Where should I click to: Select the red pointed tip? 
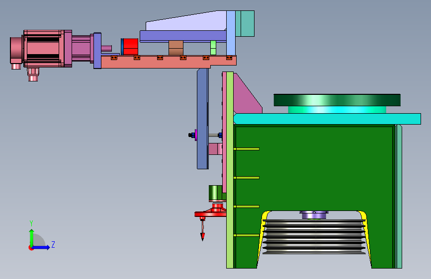click(203, 236)
